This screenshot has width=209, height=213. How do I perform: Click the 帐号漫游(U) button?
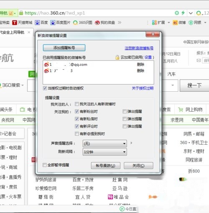pyautogui.click(x=106, y=165)
